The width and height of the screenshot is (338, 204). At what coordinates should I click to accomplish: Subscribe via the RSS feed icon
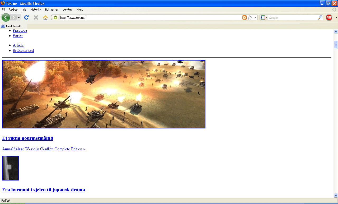click(245, 17)
